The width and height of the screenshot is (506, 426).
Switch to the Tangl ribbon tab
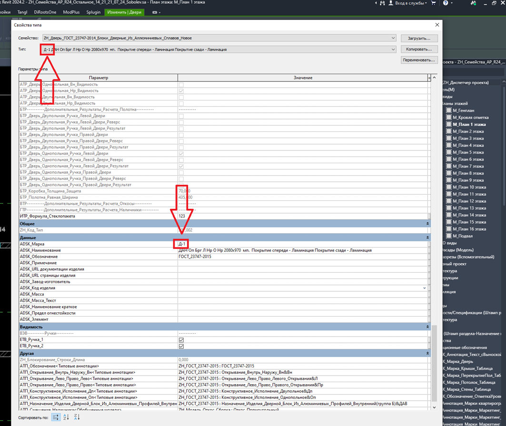click(x=22, y=12)
